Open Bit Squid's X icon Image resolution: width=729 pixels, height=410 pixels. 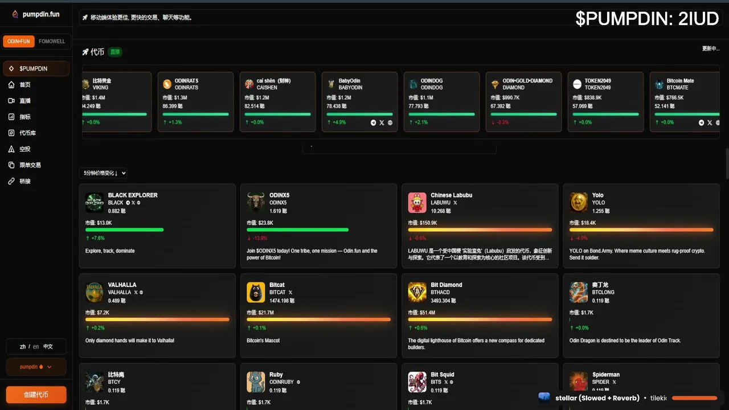(x=447, y=382)
